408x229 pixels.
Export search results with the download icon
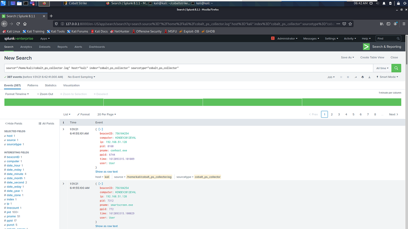(x=370, y=77)
